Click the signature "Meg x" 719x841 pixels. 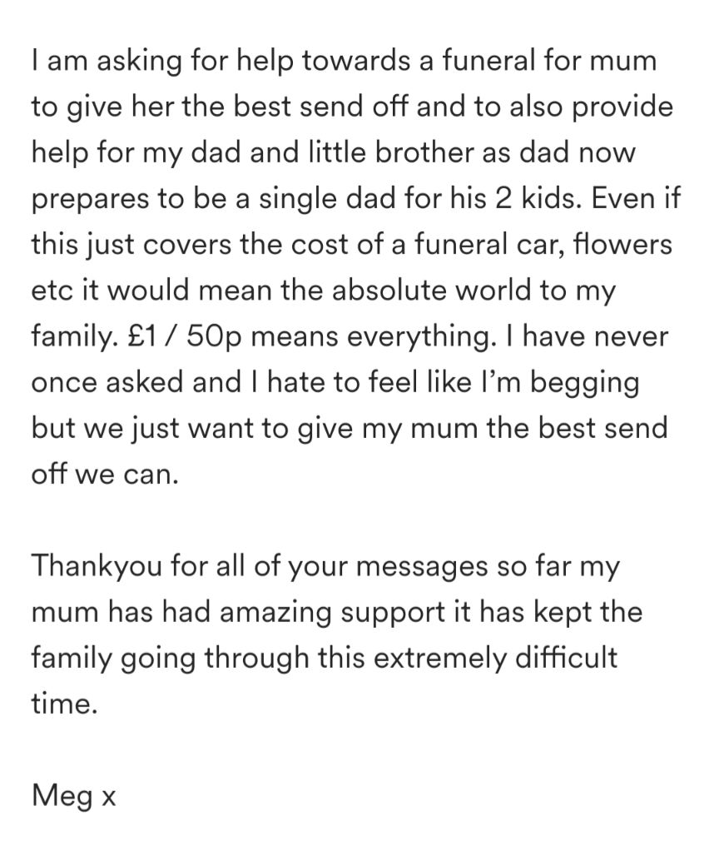[x=74, y=795]
